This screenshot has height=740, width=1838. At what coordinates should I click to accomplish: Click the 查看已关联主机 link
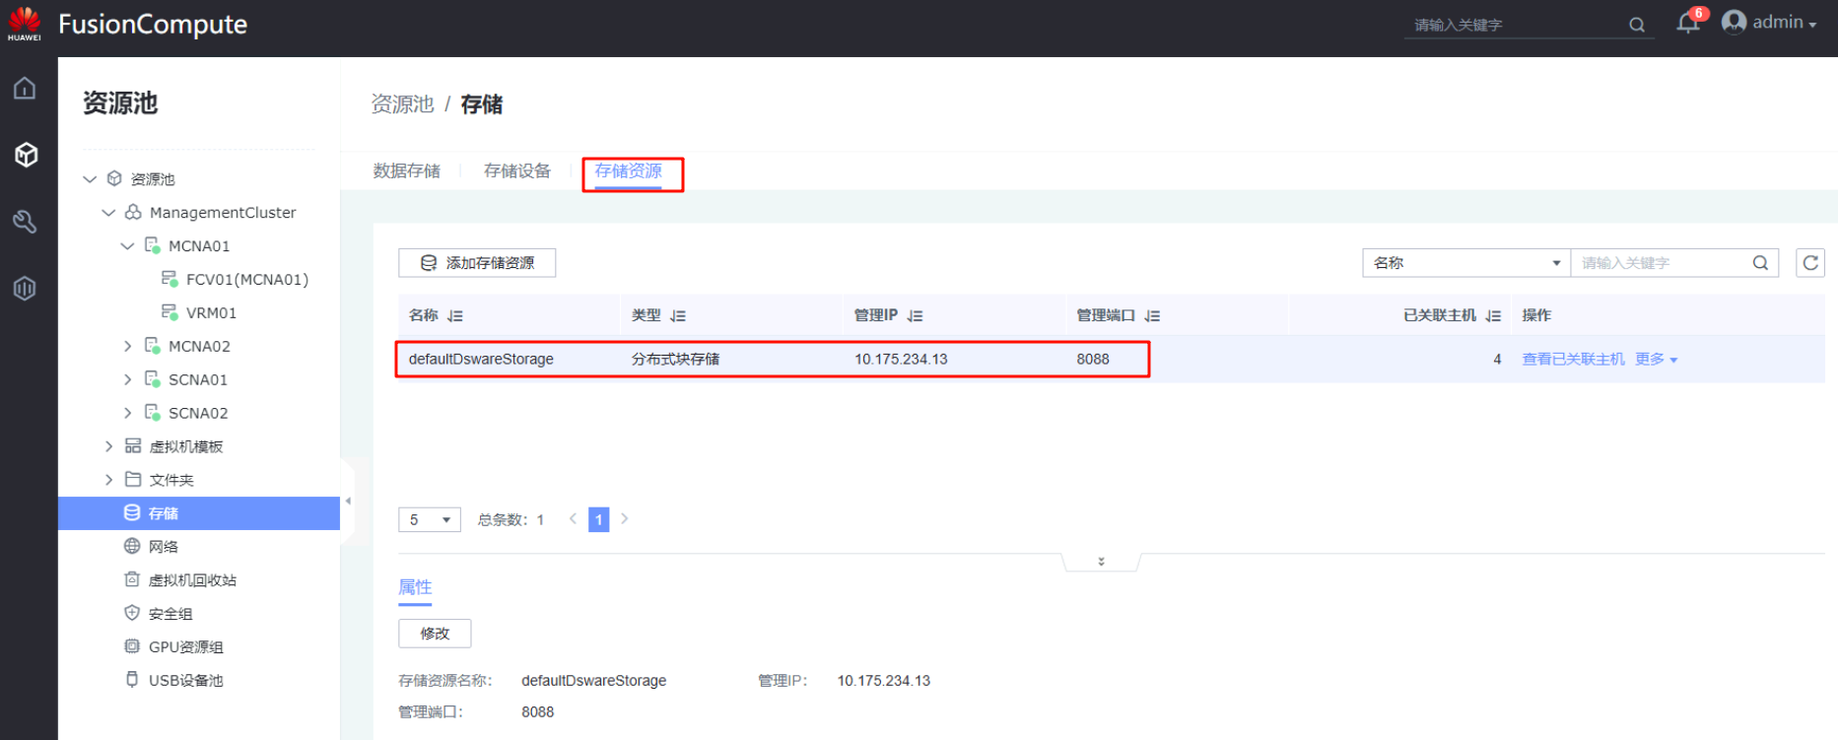[x=1573, y=360]
